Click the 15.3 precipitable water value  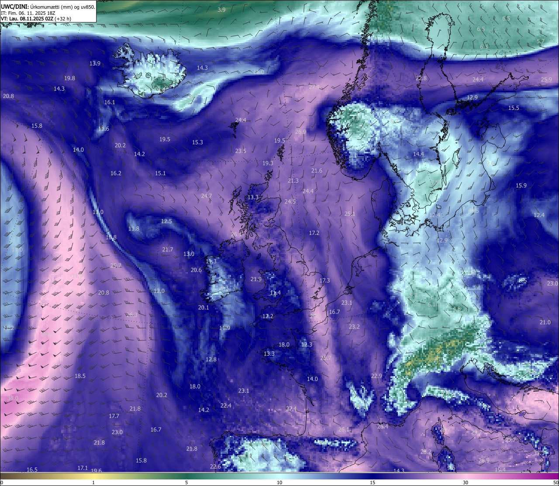click(x=197, y=142)
